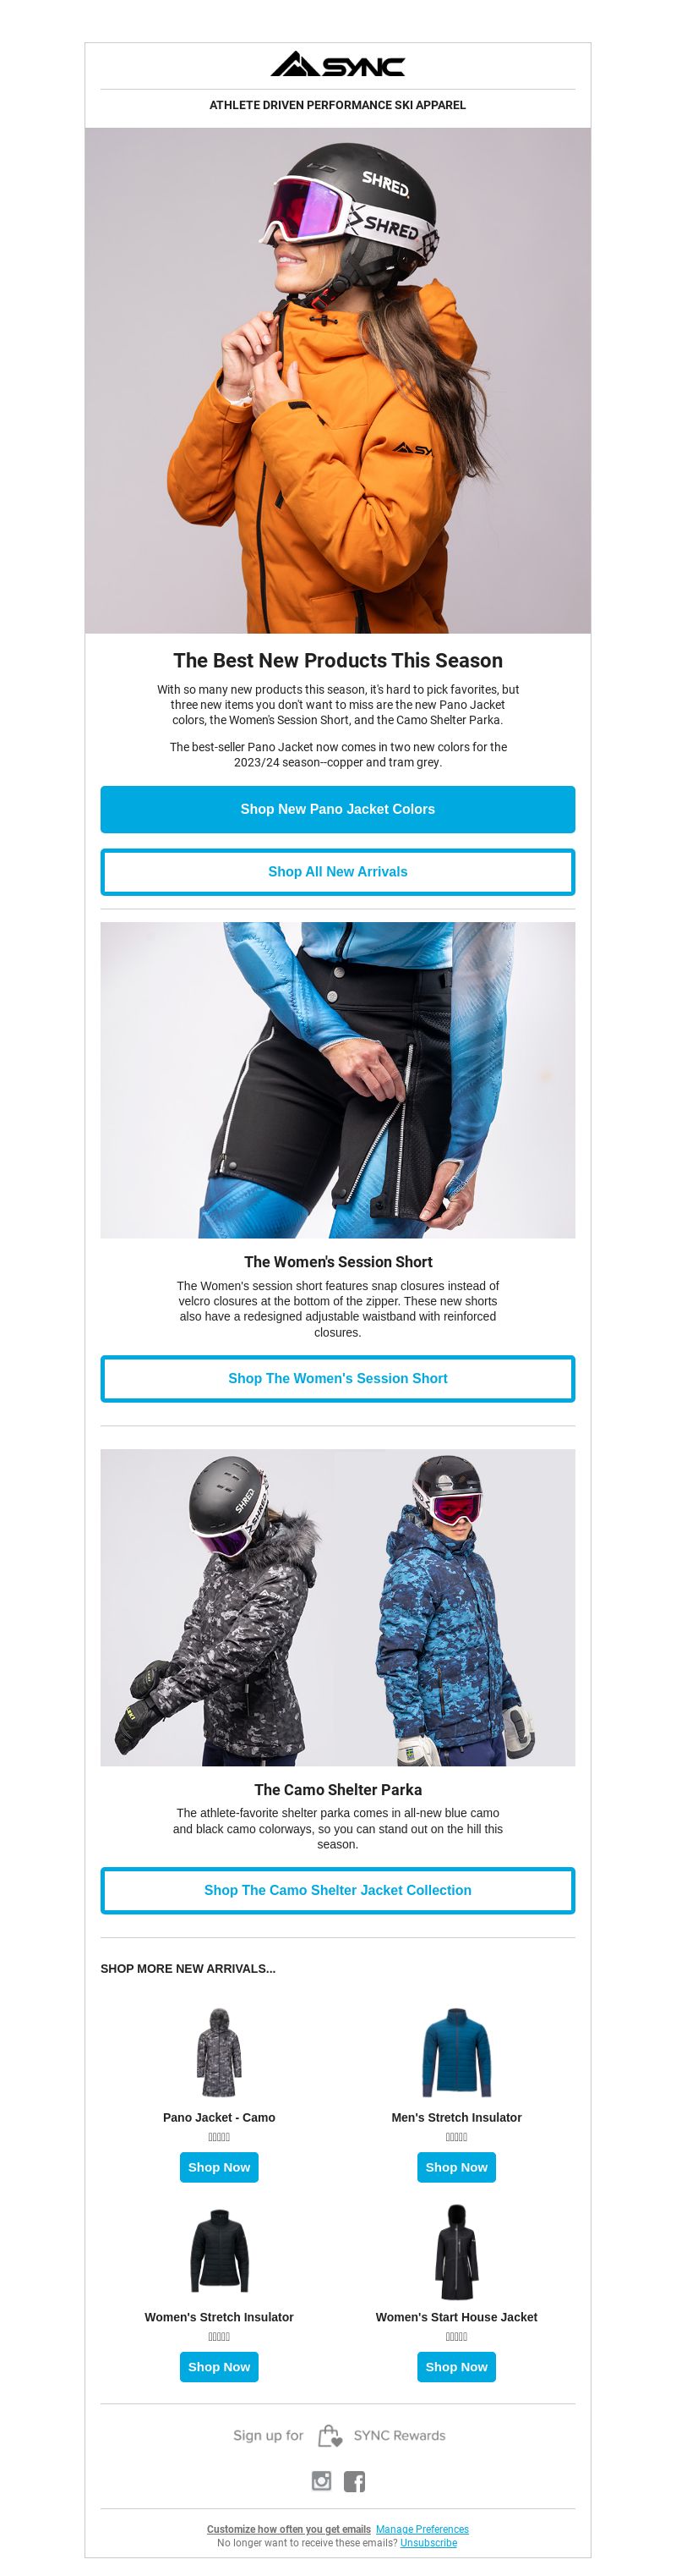
Task: Click Shop Now under Women's Start House Jacket
Action: click(x=456, y=2367)
